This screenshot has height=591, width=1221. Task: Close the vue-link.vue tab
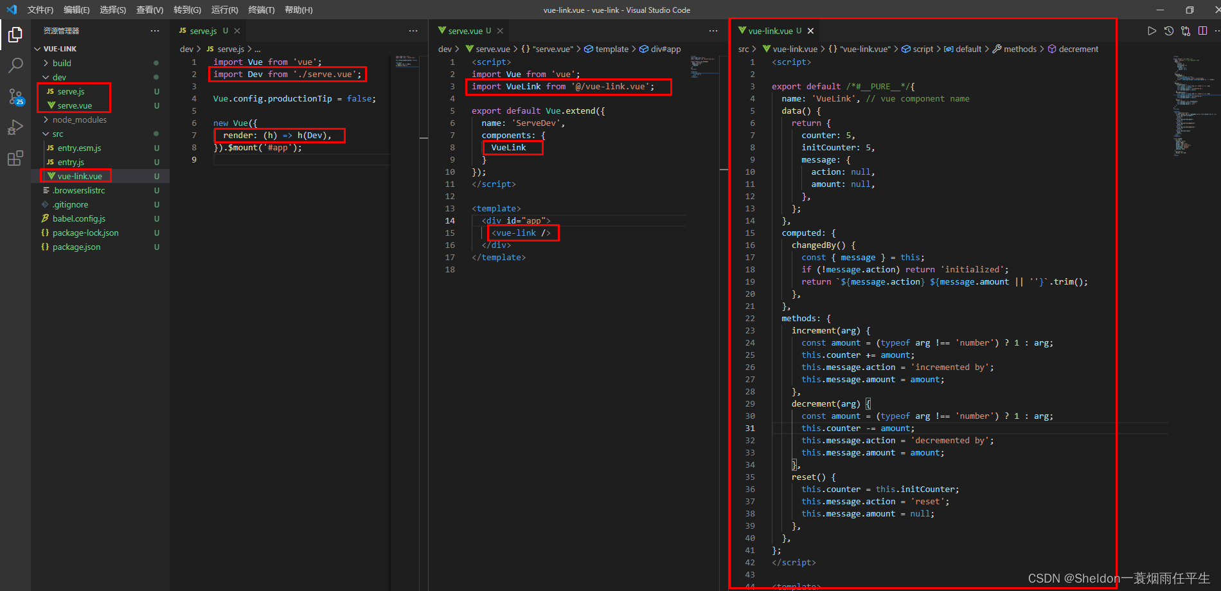coord(810,31)
